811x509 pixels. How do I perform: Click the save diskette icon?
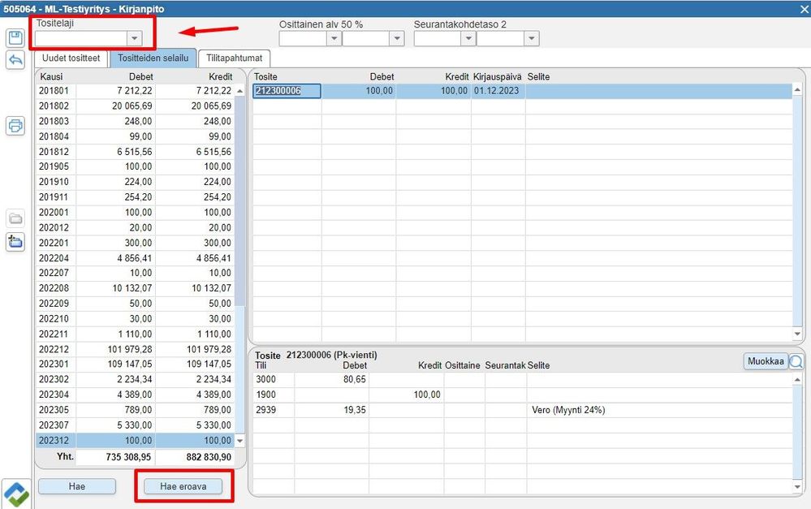[15, 38]
